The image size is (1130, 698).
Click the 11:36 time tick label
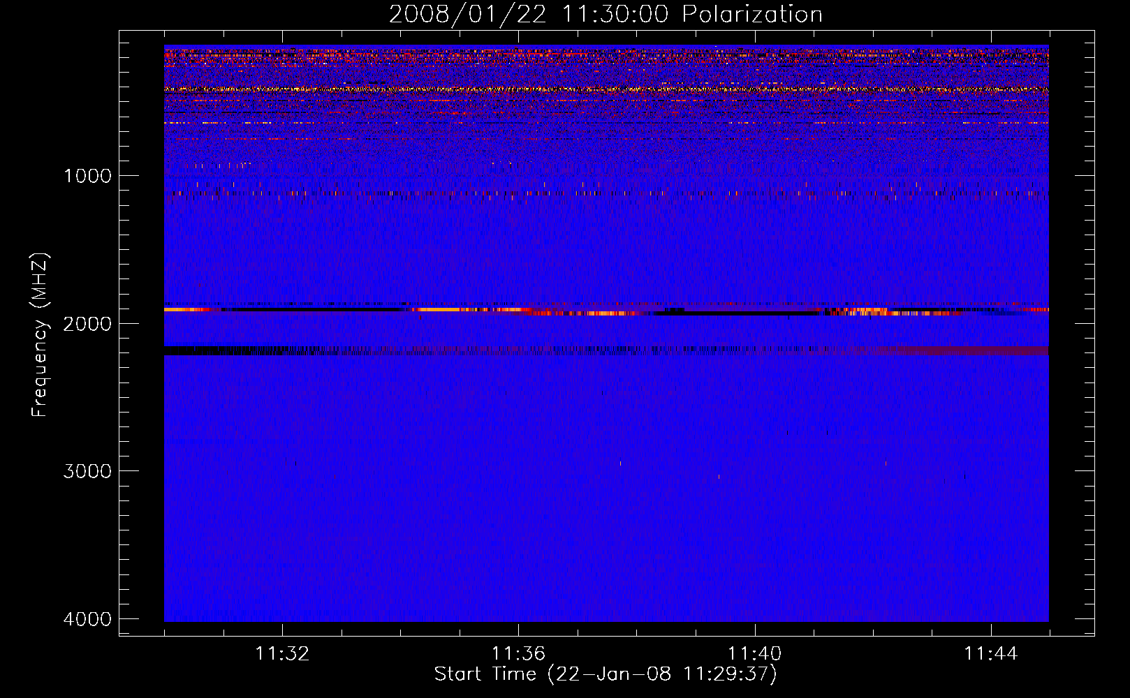[x=518, y=654]
